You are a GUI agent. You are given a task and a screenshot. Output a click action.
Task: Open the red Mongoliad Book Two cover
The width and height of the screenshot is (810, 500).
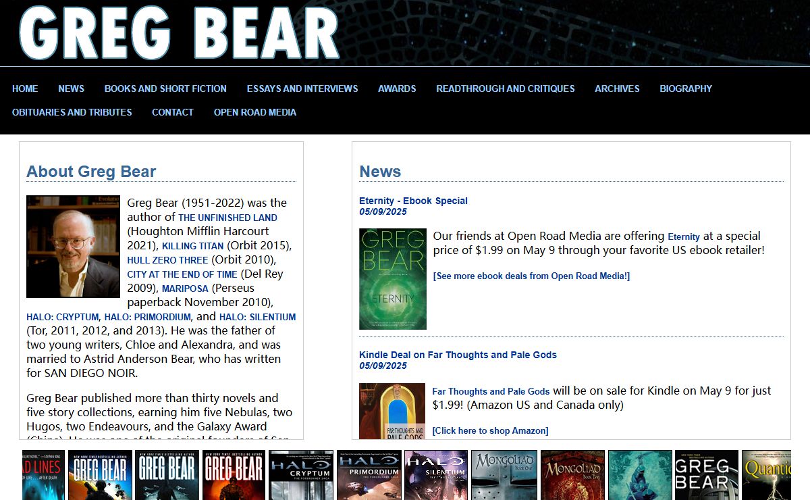pyautogui.click(x=572, y=475)
